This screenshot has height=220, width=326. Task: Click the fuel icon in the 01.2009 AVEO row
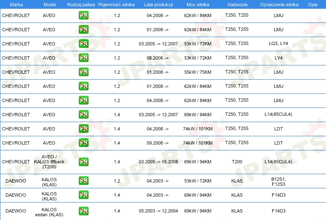pyautogui.click(x=83, y=29)
